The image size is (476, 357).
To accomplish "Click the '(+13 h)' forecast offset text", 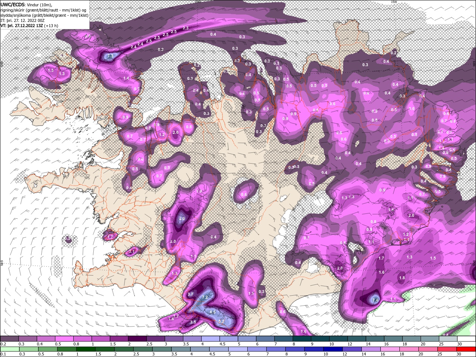I will 51,26.
